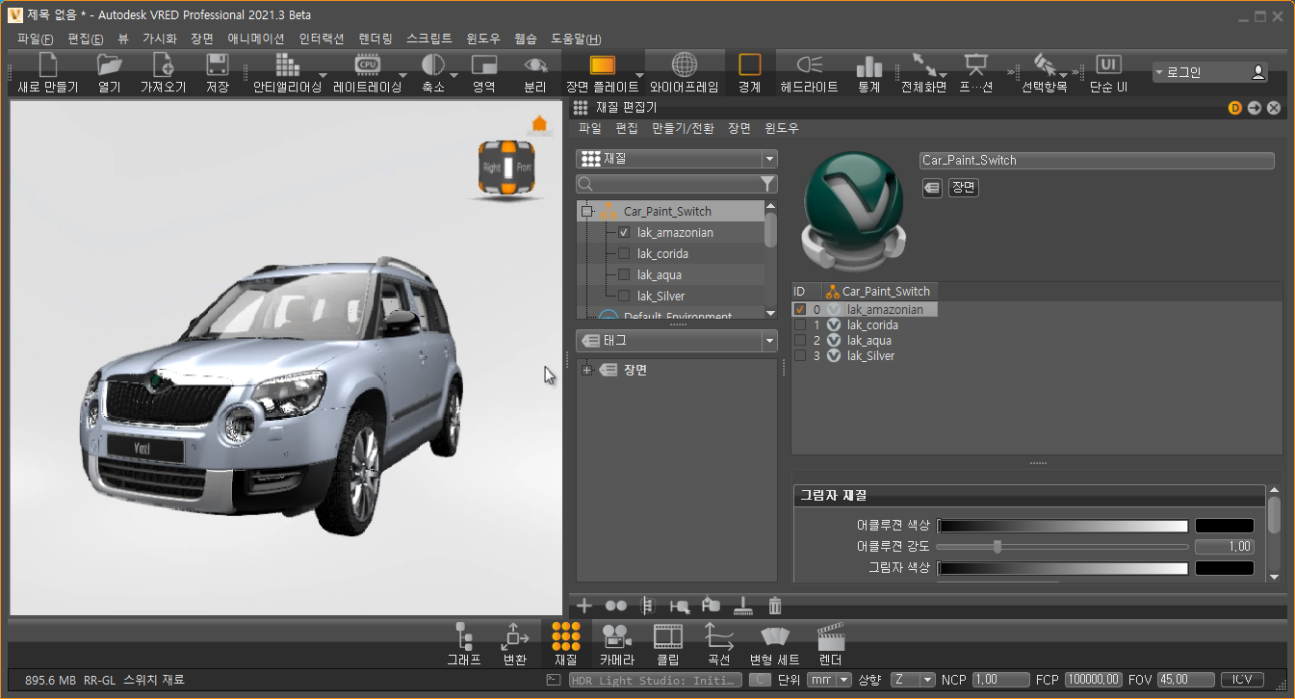This screenshot has height=699, width=1295.
Task: Click the ICV button in status bar
Action: [1241, 680]
